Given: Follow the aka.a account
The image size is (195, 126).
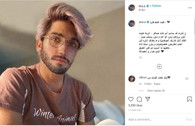Looking at the screenshot, I should [x=156, y=6].
